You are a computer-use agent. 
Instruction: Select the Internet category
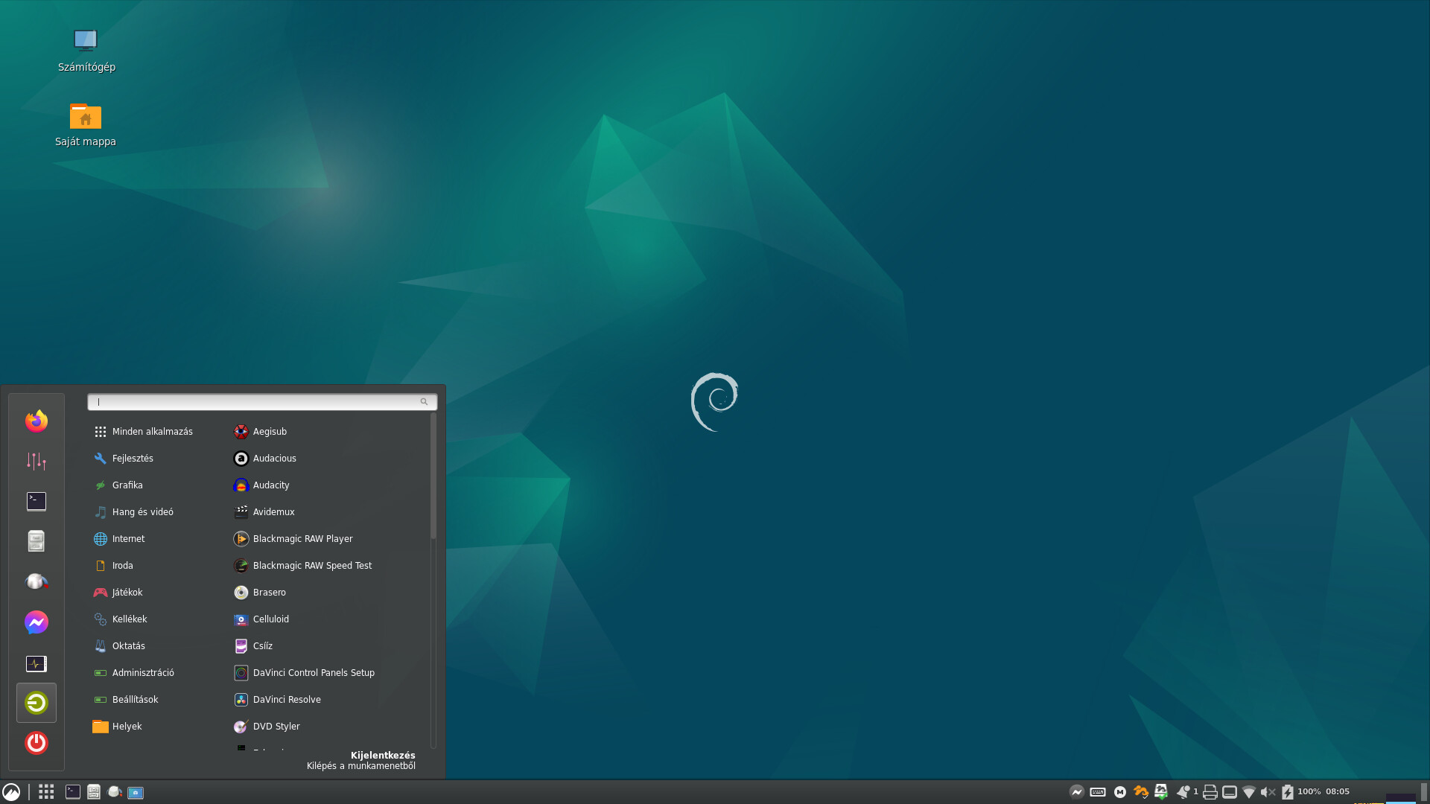tap(128, 539)
